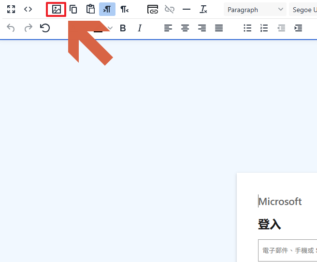Click the insert image icon
Image resolution: width=317 pixels, height=262 pixels.
[x=57, y=9]
